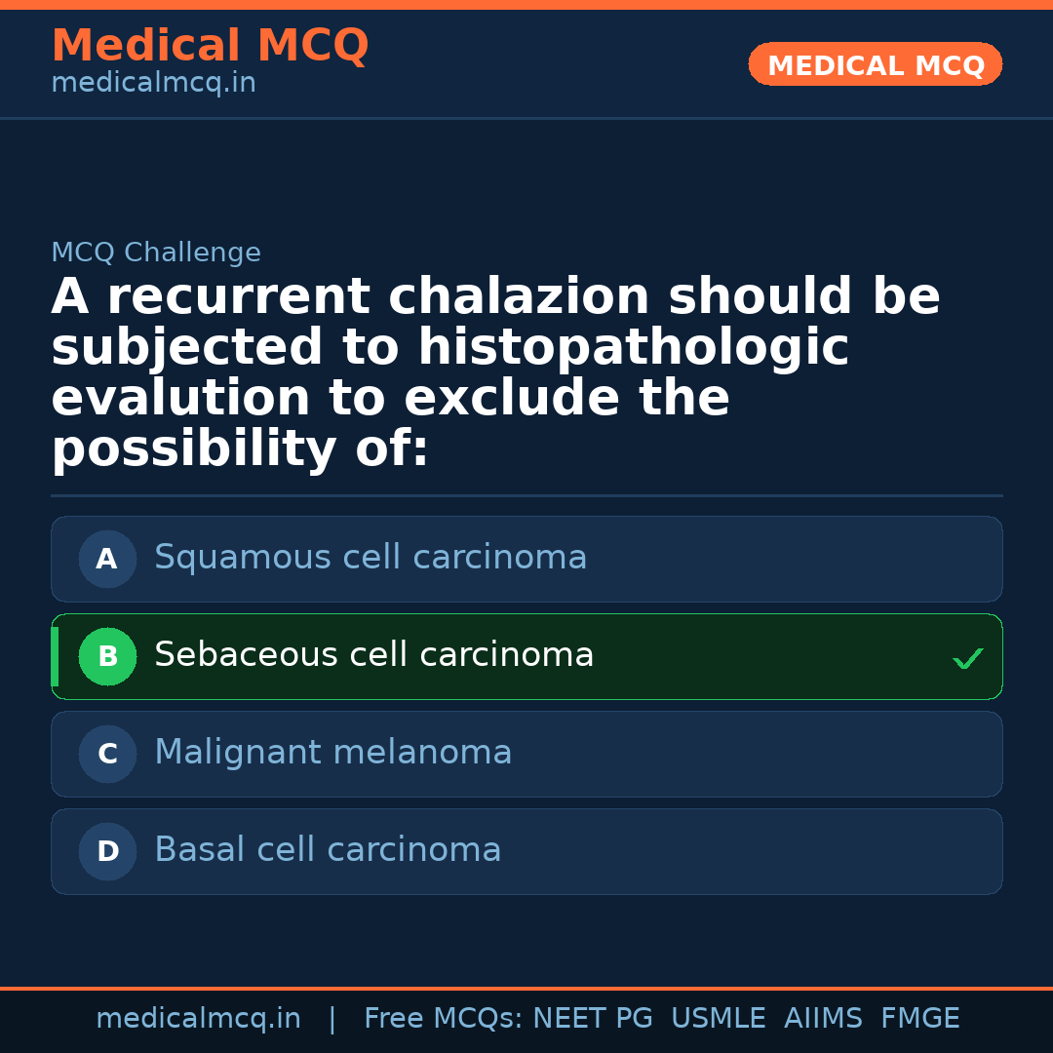Screen dimensions: 1053x1053
Task: Click the orange Medical MCQ header title
Action: [210, 46]
